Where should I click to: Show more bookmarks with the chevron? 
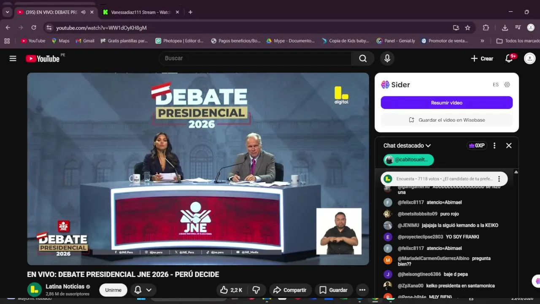coord(482,41)
